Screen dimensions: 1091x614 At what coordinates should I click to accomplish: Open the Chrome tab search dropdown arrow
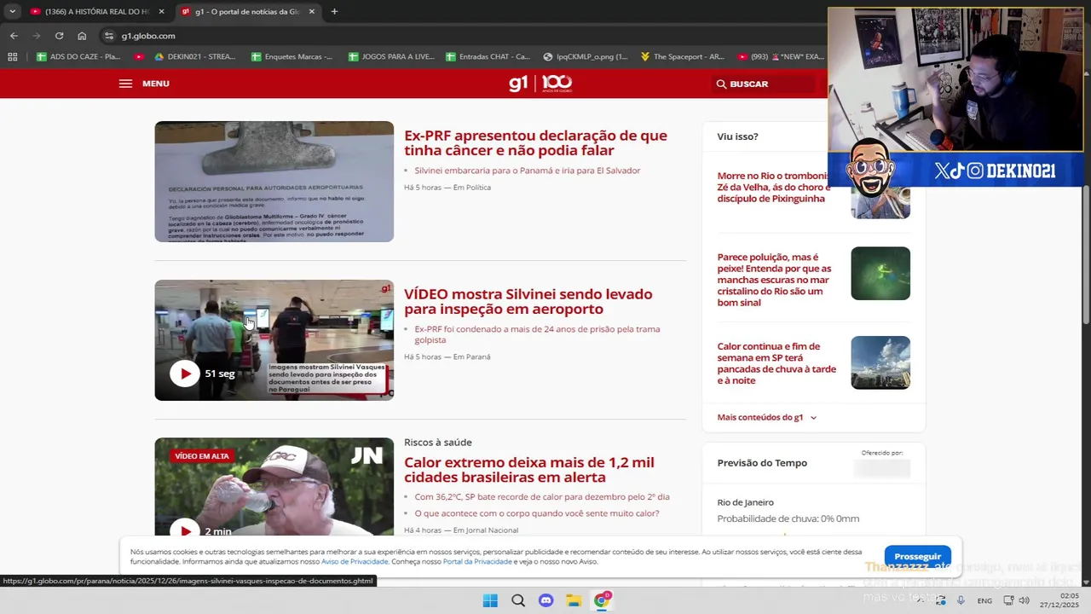point(12,11)
